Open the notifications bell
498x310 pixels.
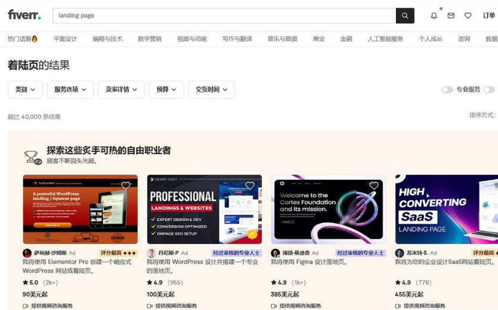pyautogui.click(x=434, y=15)
